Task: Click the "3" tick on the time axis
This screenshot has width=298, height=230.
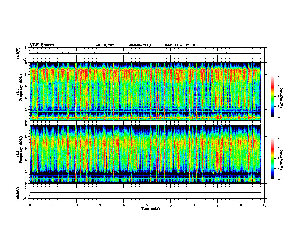Action: point(100,205)
